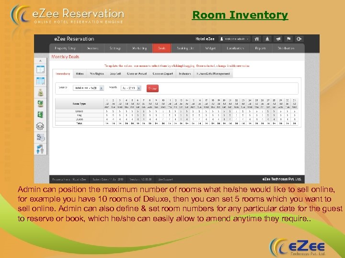Switch to the Close on Depart tab
345x258 pixels.
[162, 74]
